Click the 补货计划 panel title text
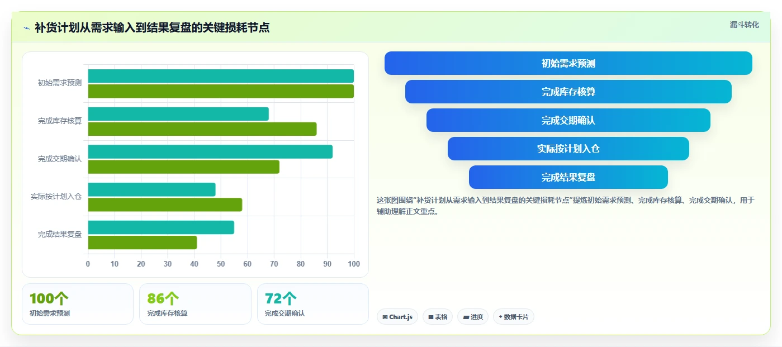This screenshot has width=782, height=347. point(152,27)
